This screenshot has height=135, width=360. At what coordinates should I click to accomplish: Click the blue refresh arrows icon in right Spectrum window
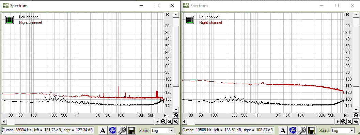point(293,131)
